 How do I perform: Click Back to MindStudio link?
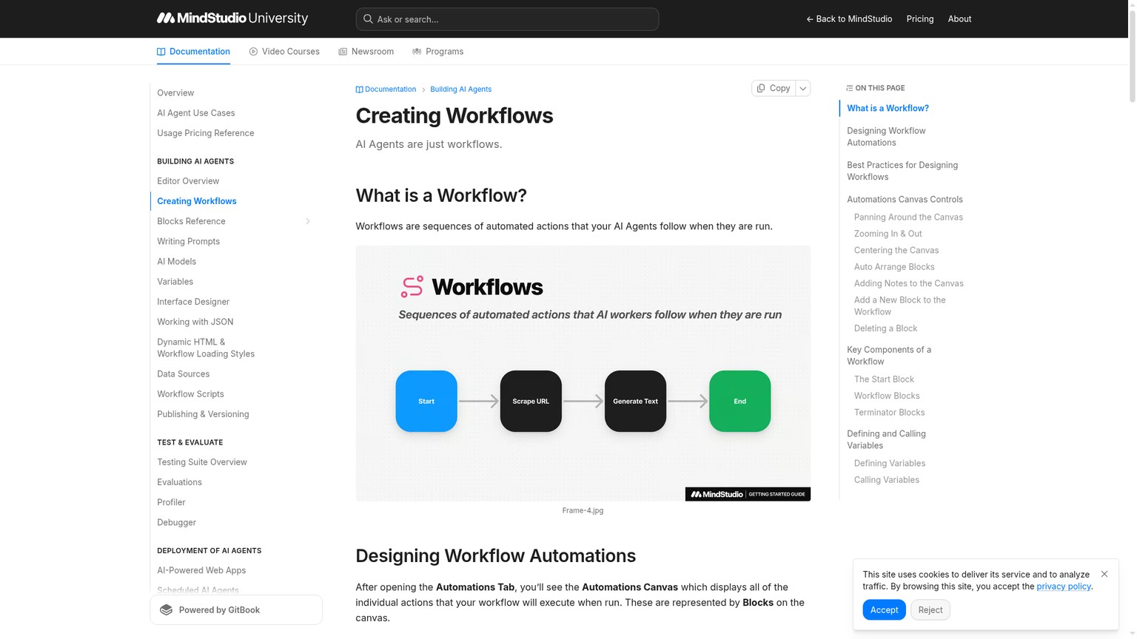(849, 19)
